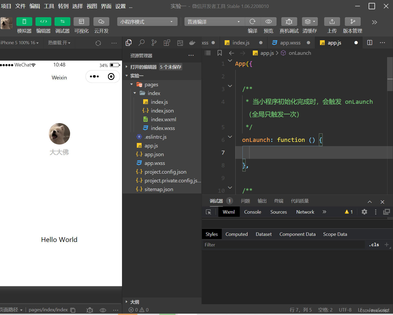
Task: Open the hot reload dropdown
Action: tap(59, 43)
